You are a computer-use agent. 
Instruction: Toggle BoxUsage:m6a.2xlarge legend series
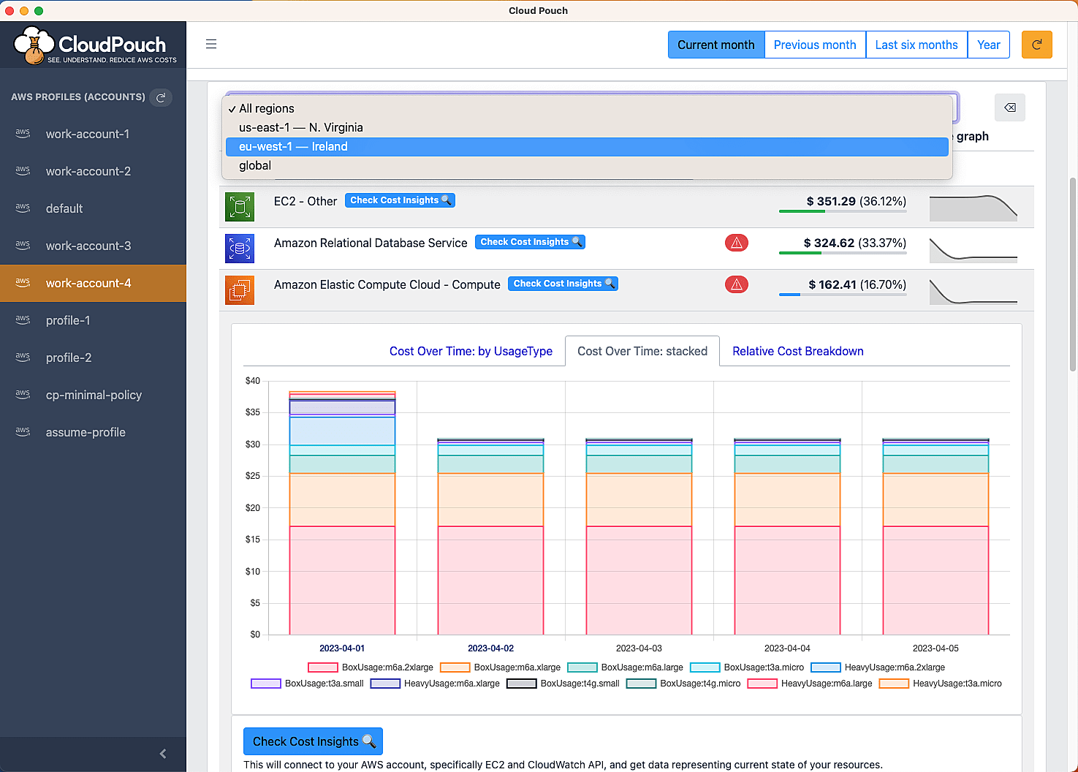[371, 667]
